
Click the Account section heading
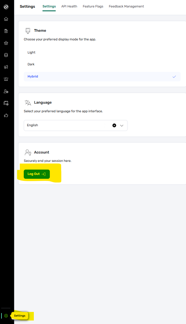(x=42, y=152)
